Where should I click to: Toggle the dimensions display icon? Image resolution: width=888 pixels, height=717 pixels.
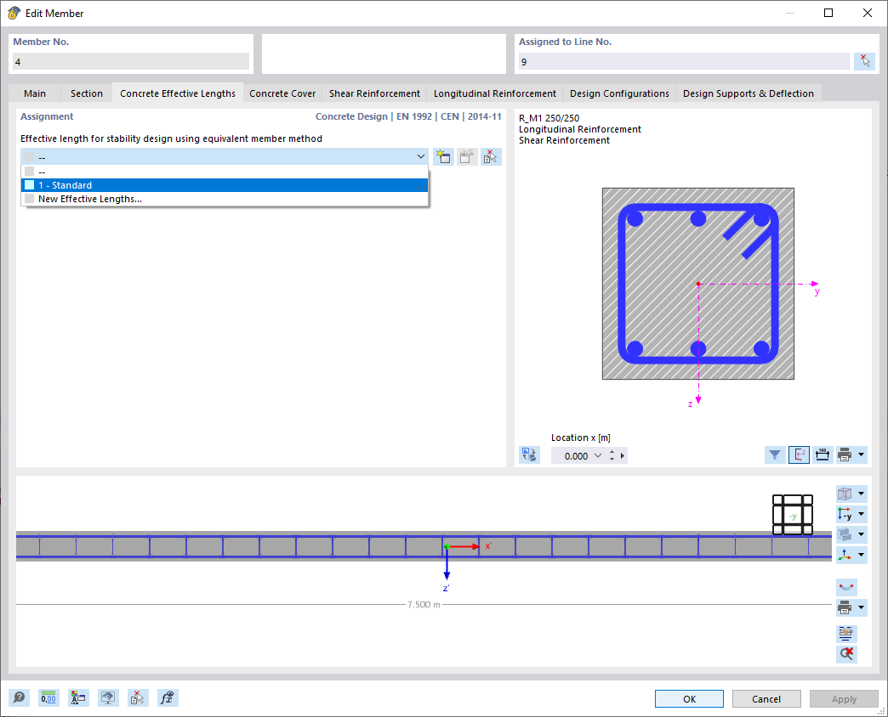pos(823,454)
